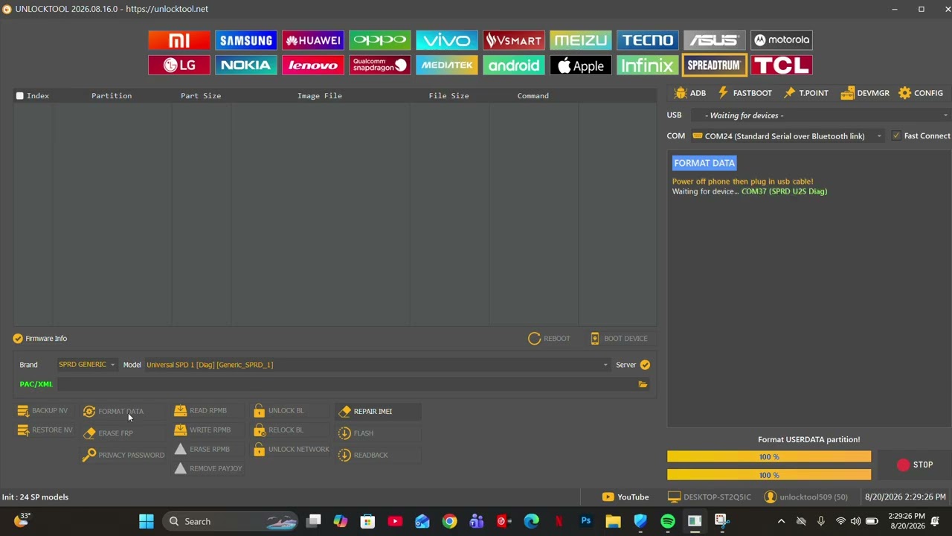Switch to the DEVMGR tab

pos(865,93)
